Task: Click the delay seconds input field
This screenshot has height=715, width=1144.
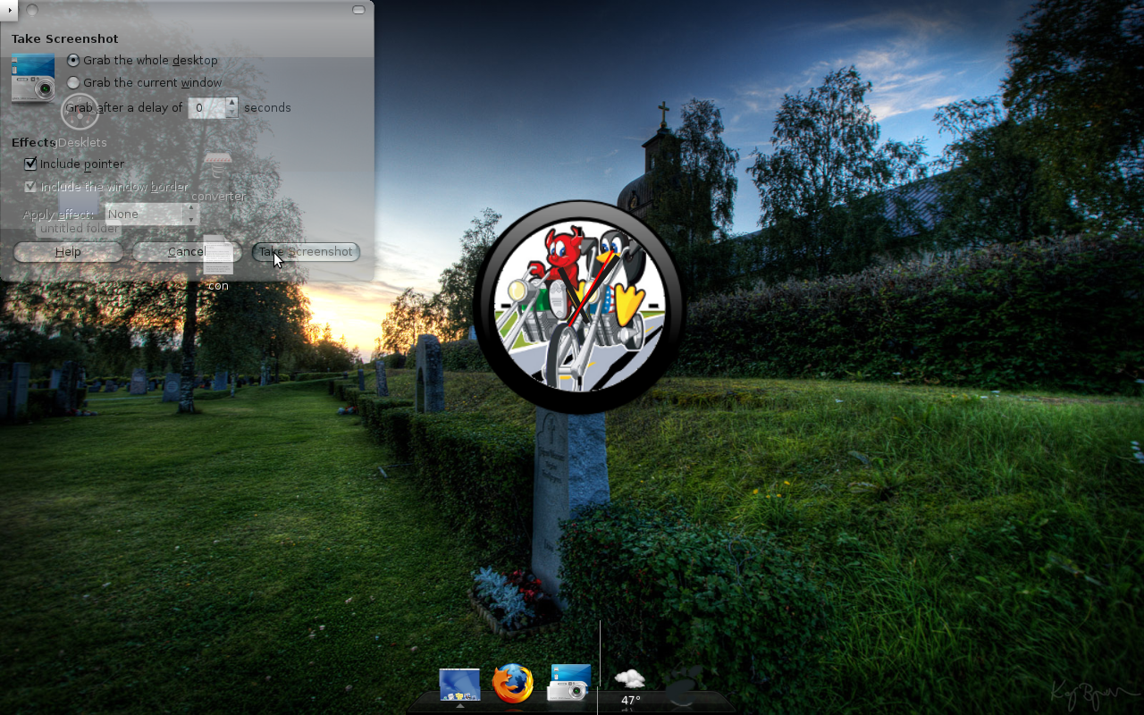Action: click(206, 107)
